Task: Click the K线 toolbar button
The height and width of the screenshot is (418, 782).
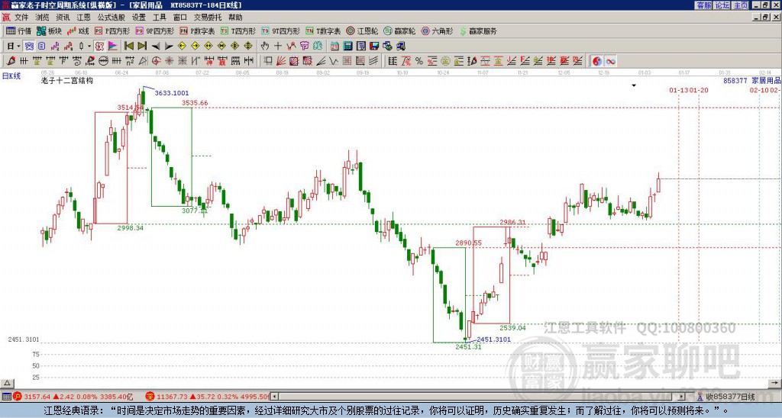Action: coord(79,31)
